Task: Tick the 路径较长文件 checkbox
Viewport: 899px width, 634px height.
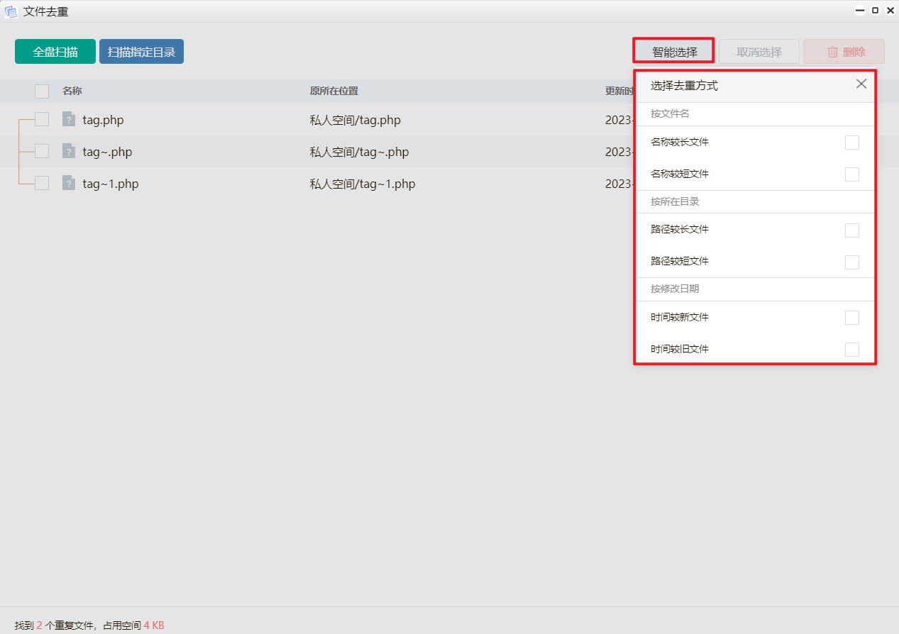Action: [x=851, y=230]
